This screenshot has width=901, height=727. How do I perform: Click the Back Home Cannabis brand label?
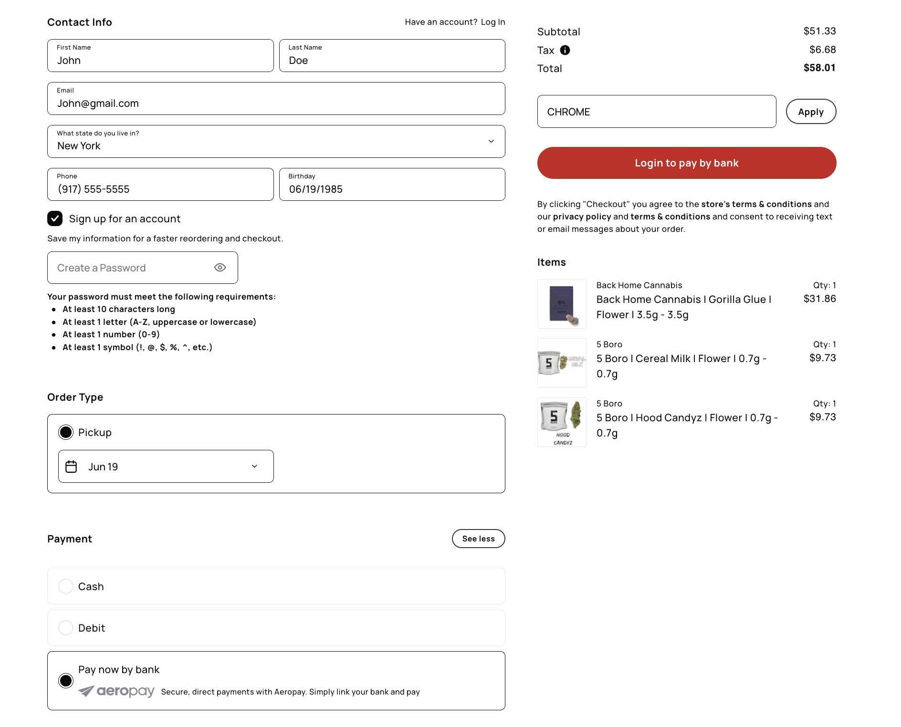(x=639, y=285)
